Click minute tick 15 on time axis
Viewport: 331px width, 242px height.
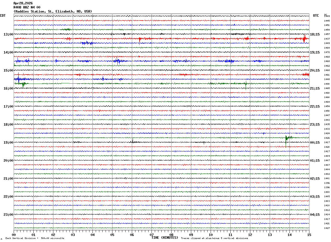tap(309, 235)
